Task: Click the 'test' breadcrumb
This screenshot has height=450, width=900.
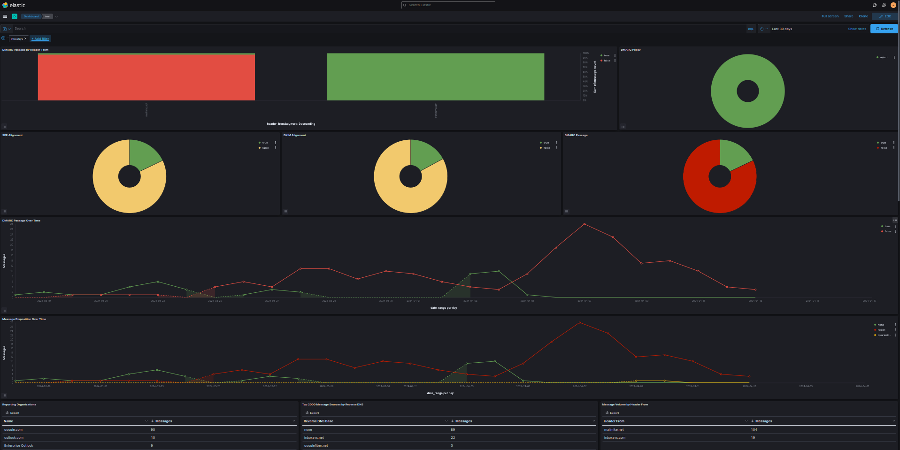Action: [48, 16]
